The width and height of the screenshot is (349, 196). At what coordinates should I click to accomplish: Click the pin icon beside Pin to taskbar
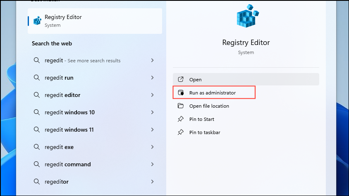point(181,132)
